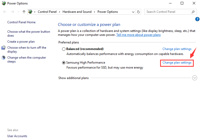Open Tell me more about power plans
Screen dimensions: 200x140
click(138, 35)
